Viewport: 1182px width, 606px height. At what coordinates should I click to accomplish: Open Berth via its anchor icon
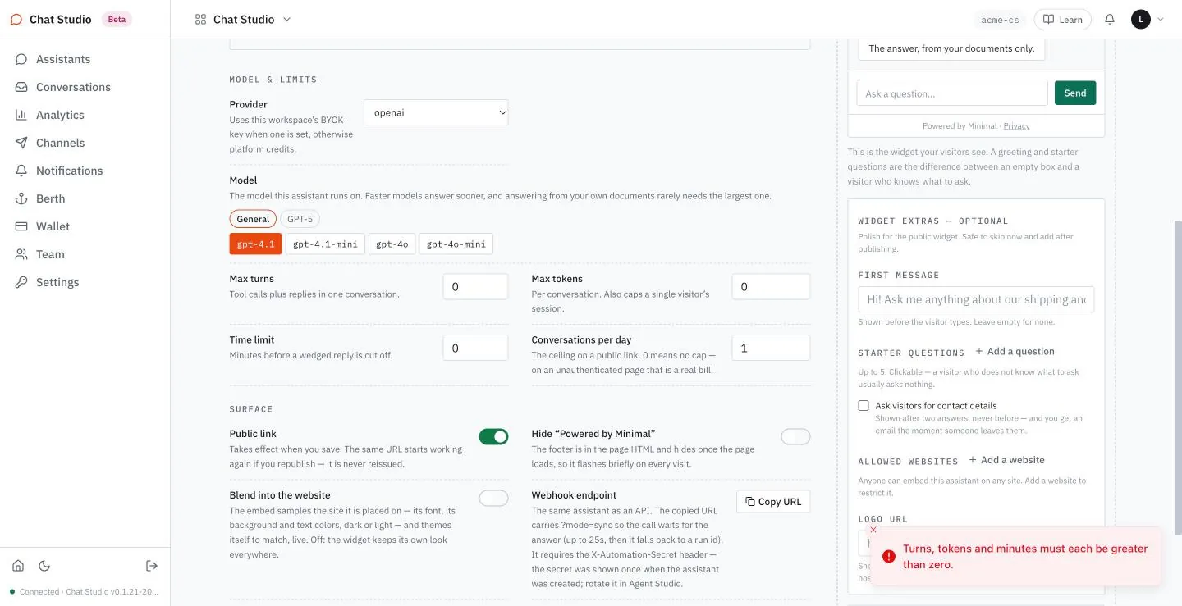(x=21, y=198)
